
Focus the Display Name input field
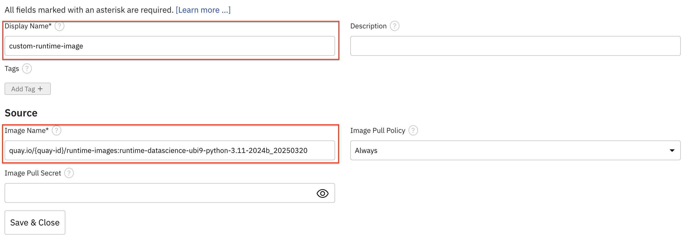click(x=170, y=46)
